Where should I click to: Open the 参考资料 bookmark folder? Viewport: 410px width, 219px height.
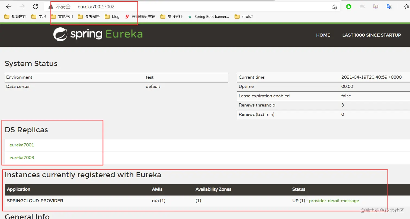[x=89, y=17]
